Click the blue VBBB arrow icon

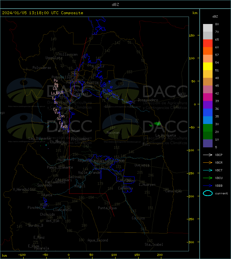click(208, 186)
